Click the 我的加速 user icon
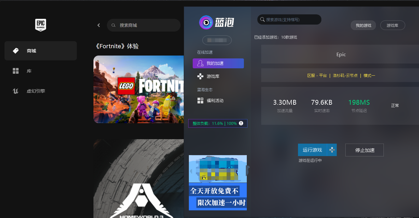 200,63
